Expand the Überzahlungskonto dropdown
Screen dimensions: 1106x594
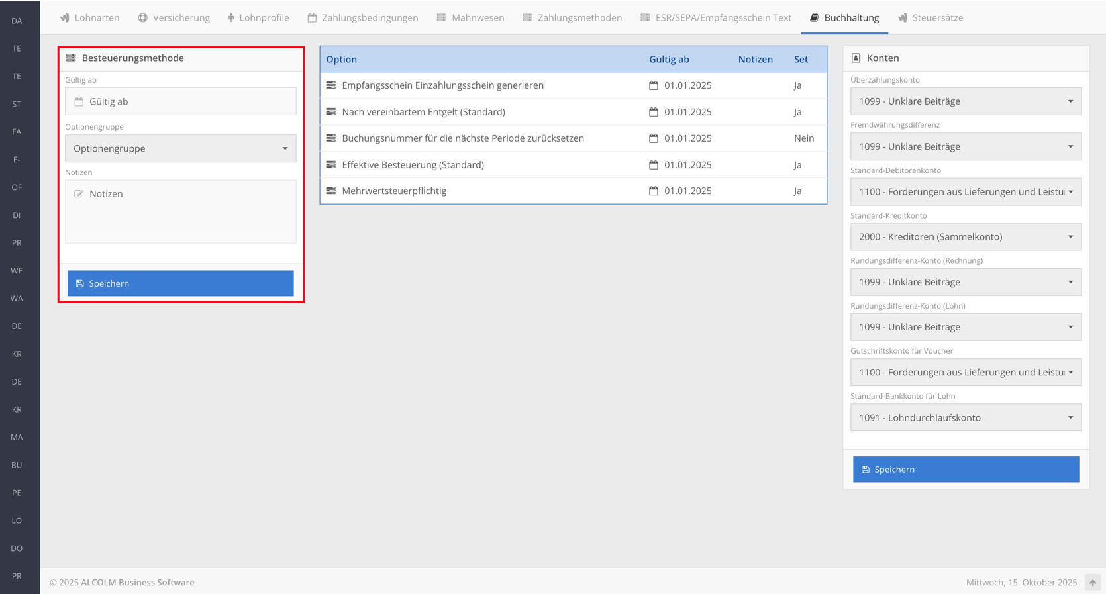click(965, 101)
